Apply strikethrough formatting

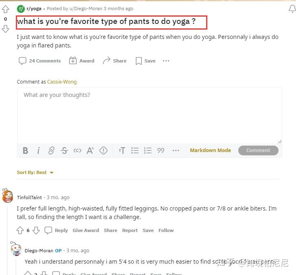click(64, 150)
